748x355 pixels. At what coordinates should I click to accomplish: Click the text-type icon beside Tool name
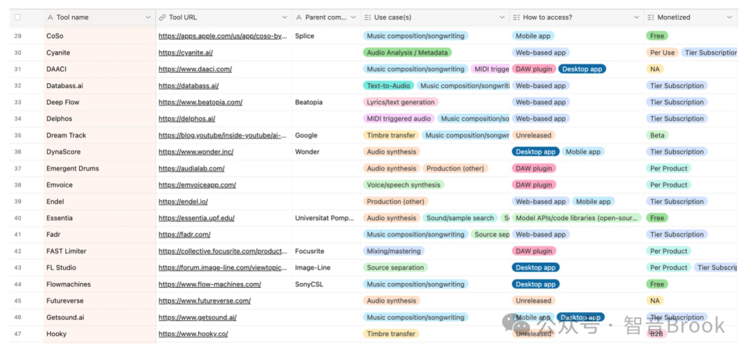[50, 17]
